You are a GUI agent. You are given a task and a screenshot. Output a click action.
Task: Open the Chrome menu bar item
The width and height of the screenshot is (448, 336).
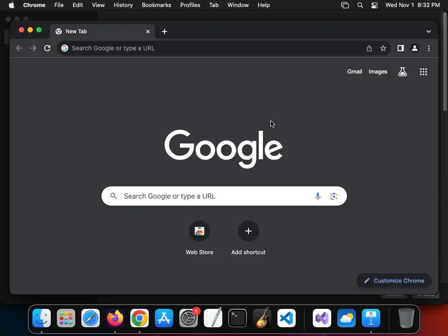pyautogui.click(x=34, y=5)
